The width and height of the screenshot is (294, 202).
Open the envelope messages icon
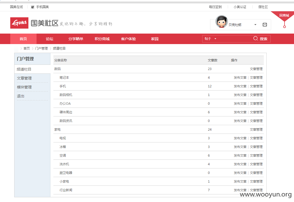tap(265, 25)
